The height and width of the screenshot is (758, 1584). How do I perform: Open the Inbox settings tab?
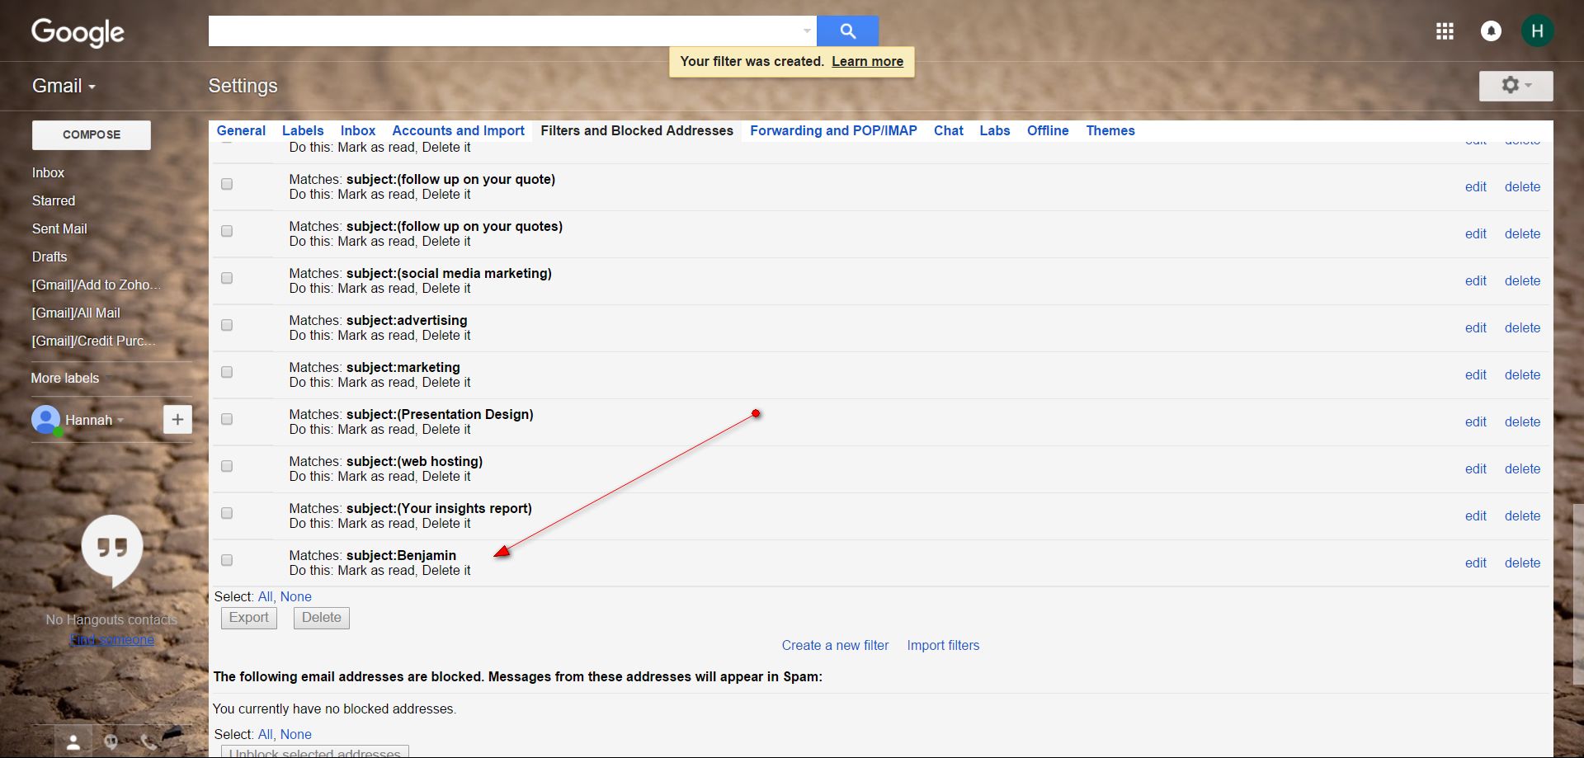[358, 130]
